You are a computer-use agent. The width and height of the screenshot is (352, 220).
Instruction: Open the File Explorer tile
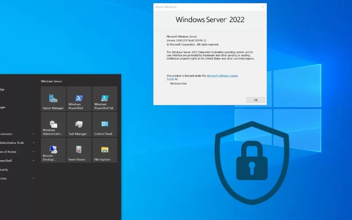click(x=105, y=150)
